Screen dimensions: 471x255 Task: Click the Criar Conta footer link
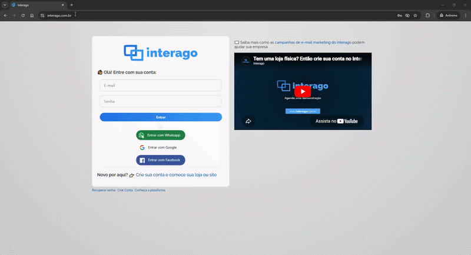tap(125, 190)
